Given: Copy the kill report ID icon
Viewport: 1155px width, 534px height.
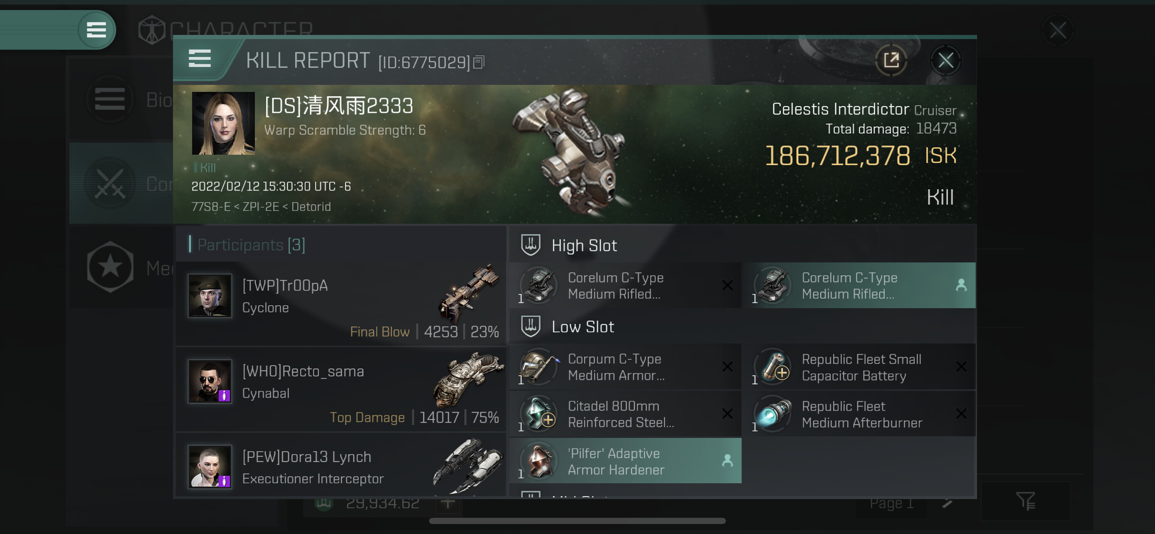Looking at the screenshot, I should pyautogui.click(x=479, y=62).
